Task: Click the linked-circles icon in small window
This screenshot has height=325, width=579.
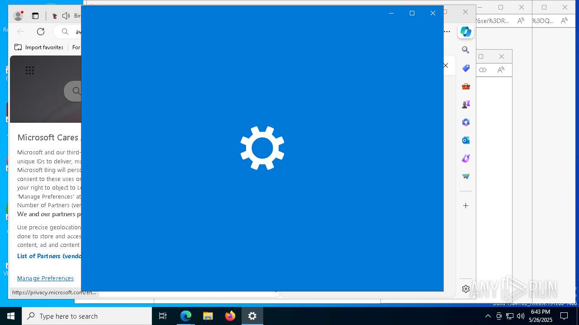Action: pyautogui.click(x=483, y=70)
